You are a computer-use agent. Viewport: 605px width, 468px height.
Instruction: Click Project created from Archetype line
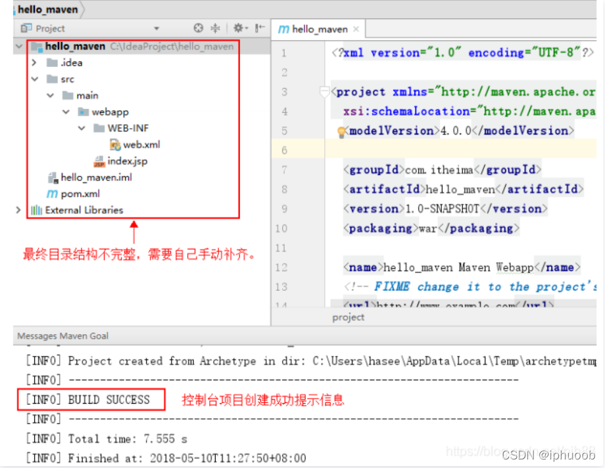click(310, 361)
